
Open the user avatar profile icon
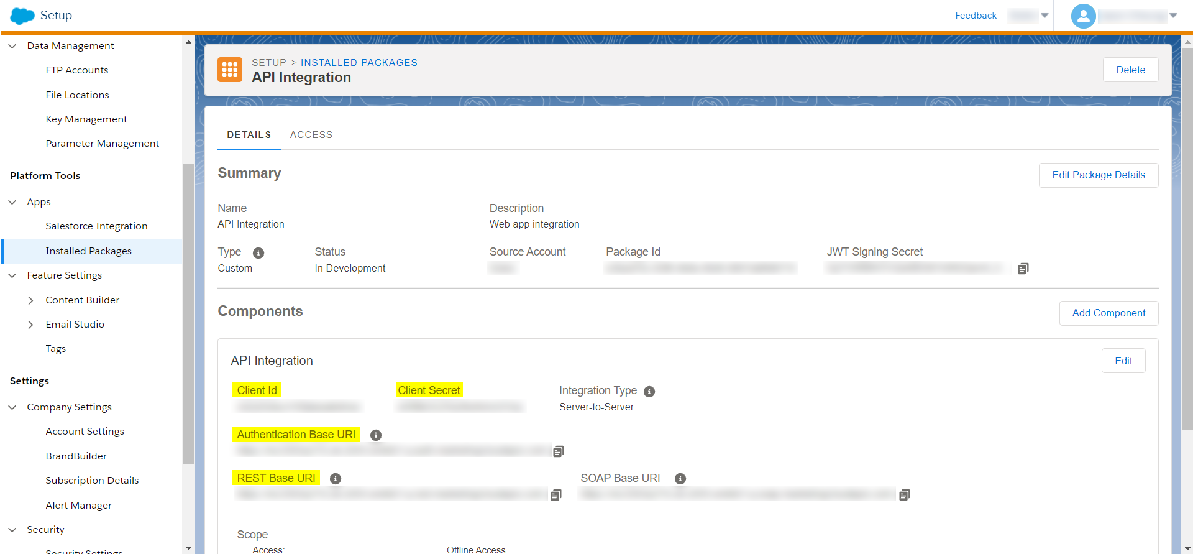coord(1083,16)
